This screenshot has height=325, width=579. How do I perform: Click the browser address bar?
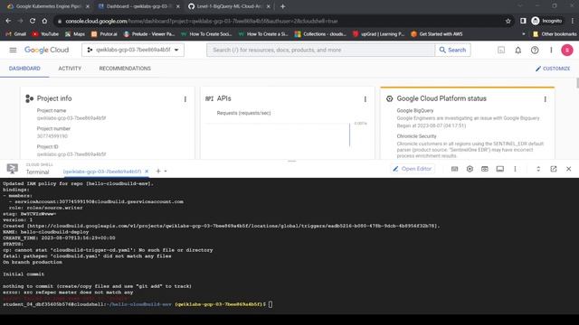click(280, 21)
